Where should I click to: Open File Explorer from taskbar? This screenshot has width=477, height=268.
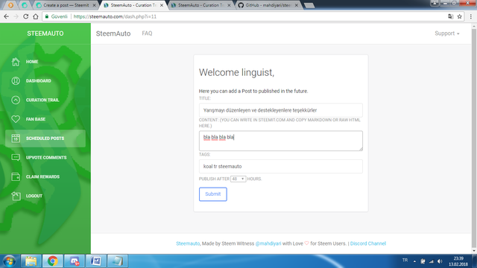click(x=31, y=261)
